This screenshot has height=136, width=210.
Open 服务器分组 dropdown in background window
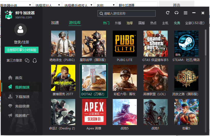coord(16,4)
